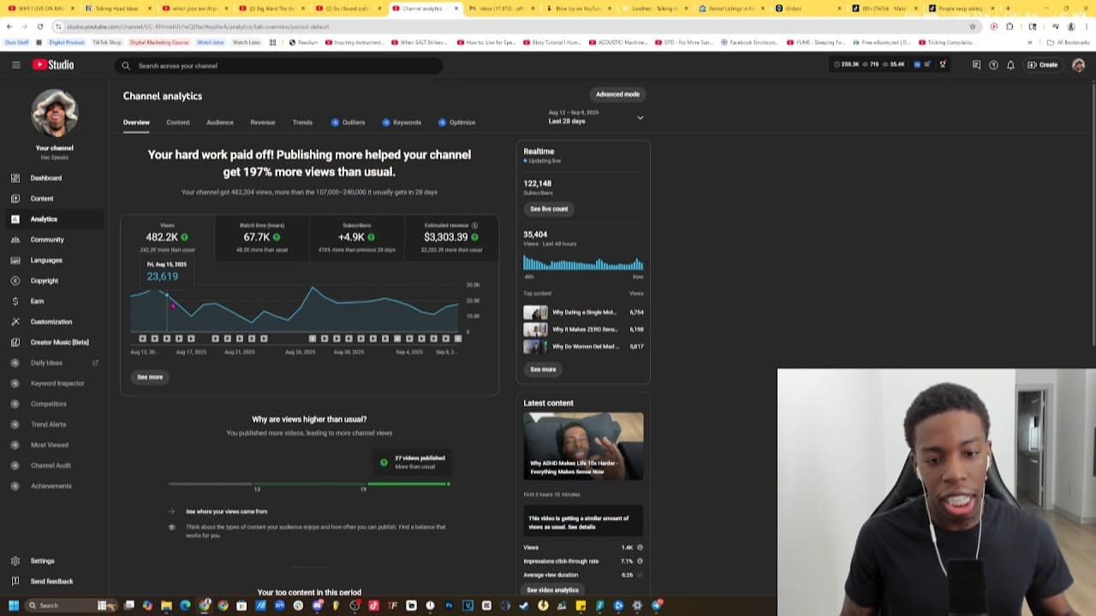The height and width of the screenshot is (616, 1096).
Task: Click the Create button
Action: (x=1043, y=65)
